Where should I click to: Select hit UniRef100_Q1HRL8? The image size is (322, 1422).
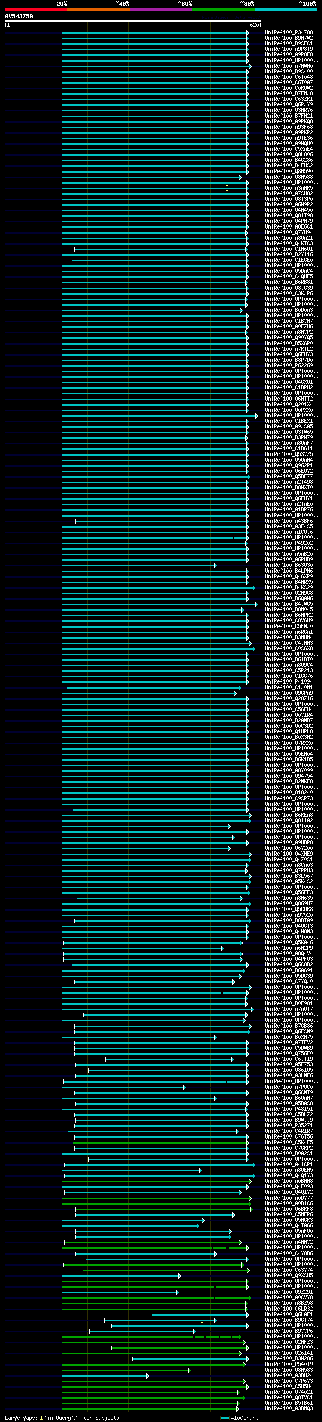289,731
